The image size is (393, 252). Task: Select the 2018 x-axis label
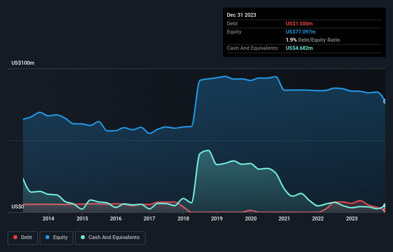coord(183,218)
